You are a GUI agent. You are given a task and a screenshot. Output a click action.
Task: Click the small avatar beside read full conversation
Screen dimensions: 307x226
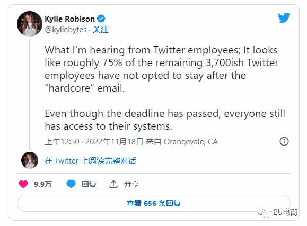coord(30,160)
